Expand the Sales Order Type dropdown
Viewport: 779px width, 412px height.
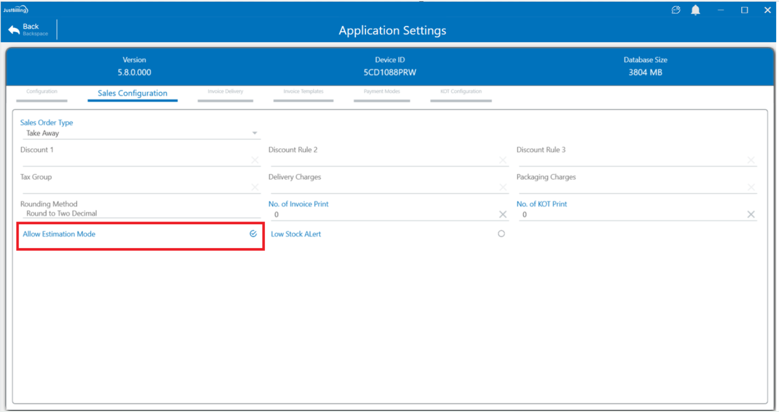coord(255,134)
